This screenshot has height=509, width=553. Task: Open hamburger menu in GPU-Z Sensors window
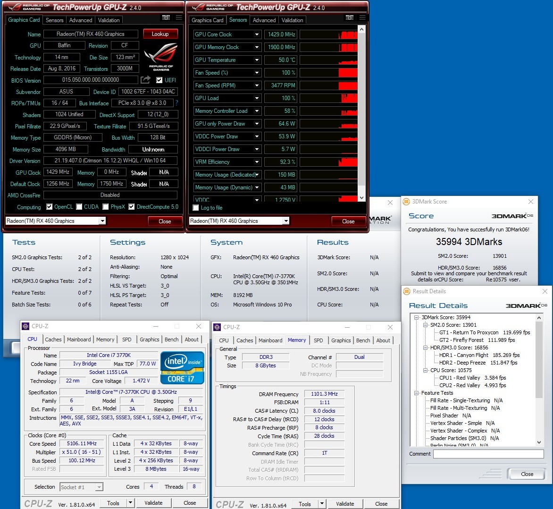pos(362,17)
